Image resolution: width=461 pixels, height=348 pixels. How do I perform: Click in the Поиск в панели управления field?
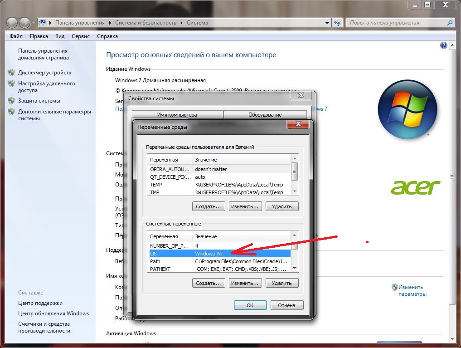397,23
